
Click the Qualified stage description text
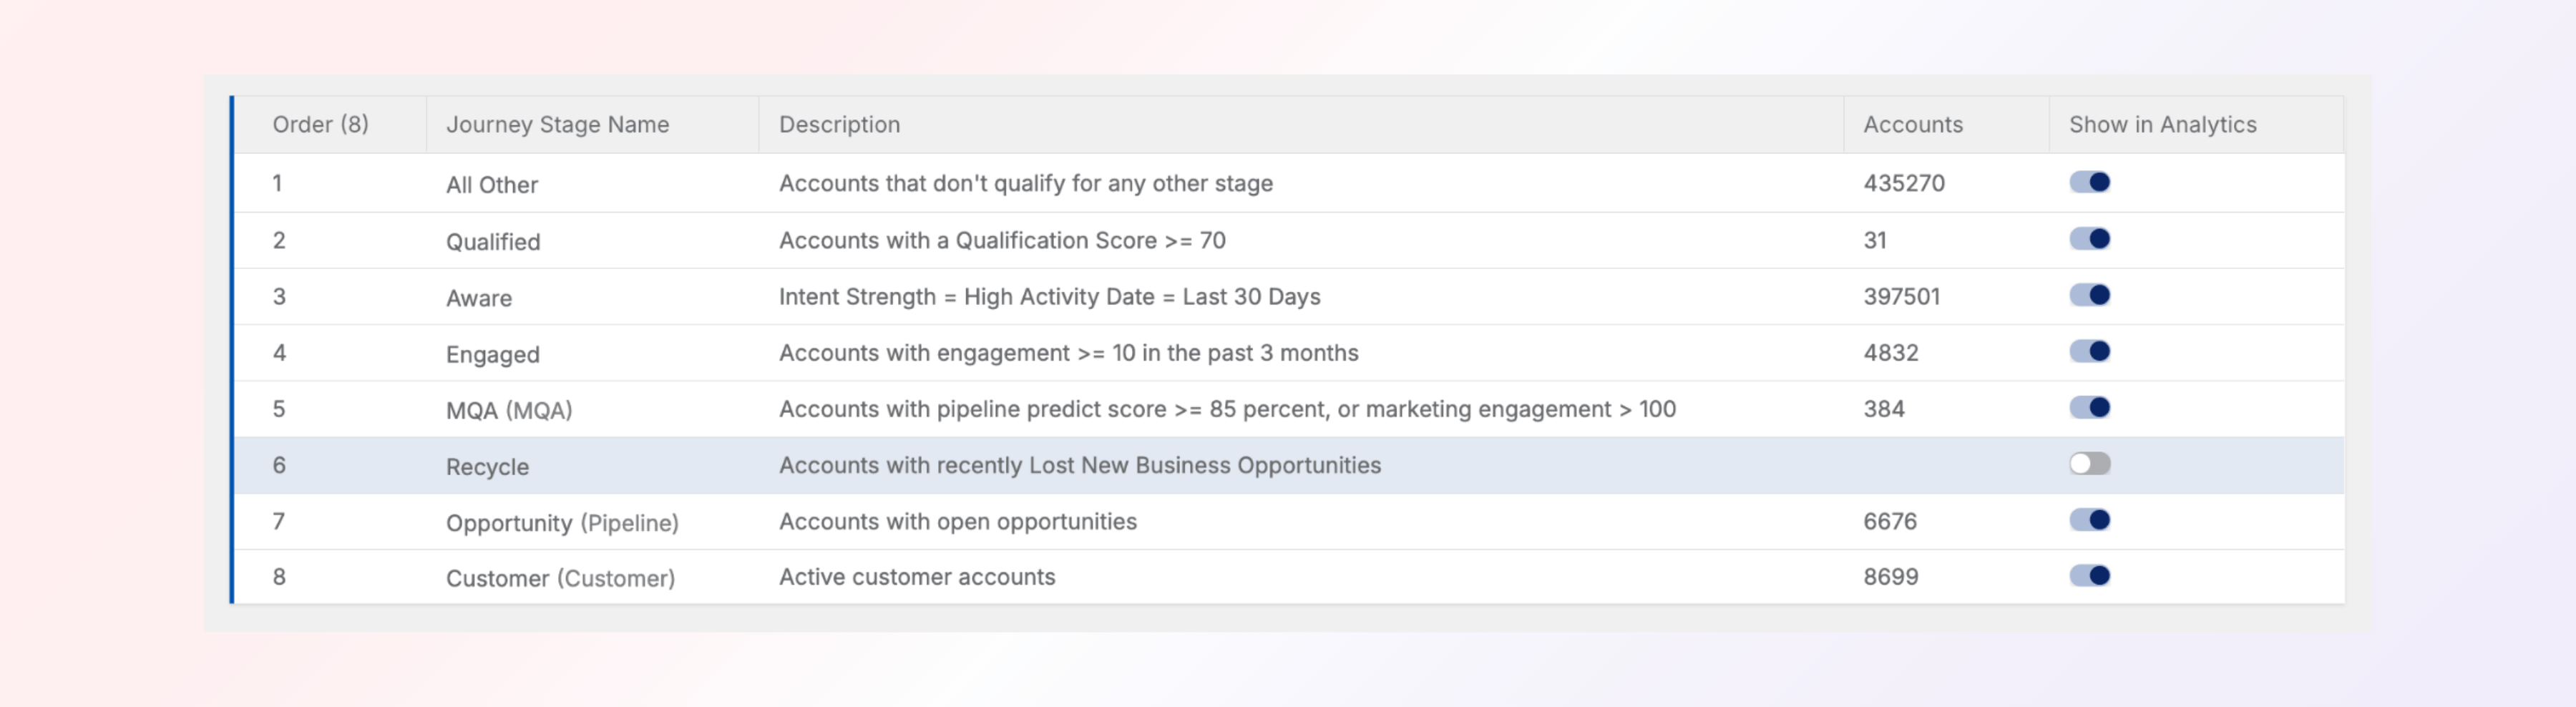point(1001,240)
